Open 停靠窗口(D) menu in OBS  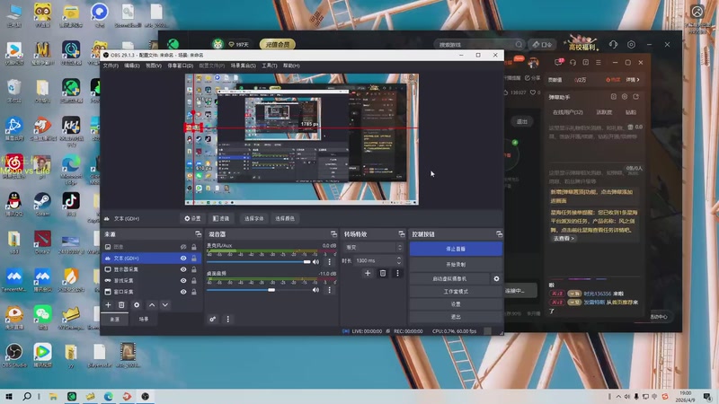coord(180,66)
